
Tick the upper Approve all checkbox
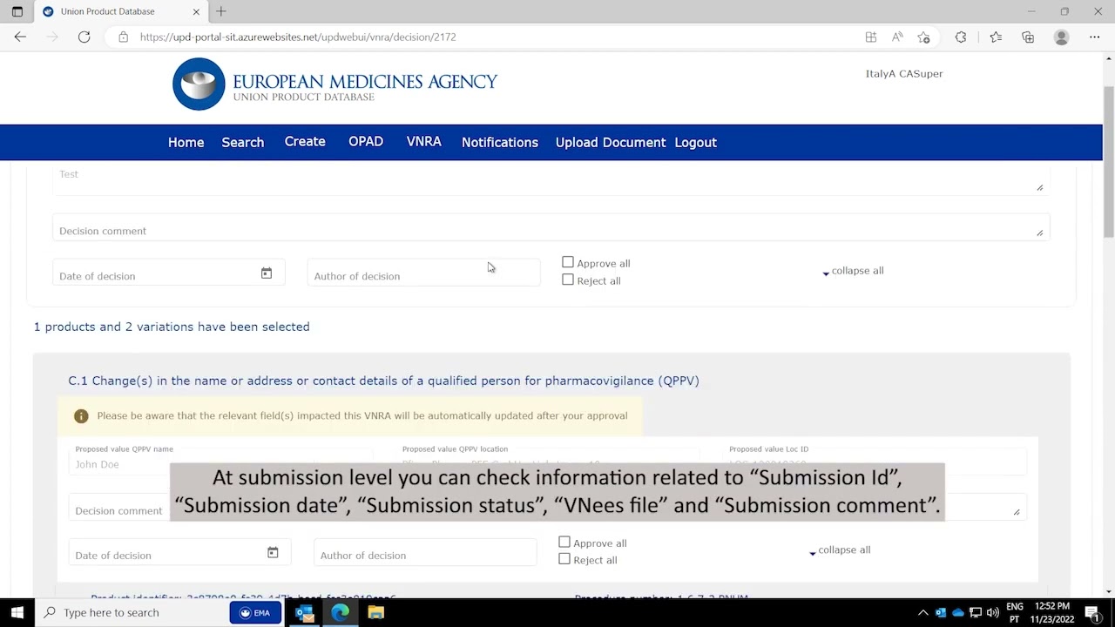568,262
